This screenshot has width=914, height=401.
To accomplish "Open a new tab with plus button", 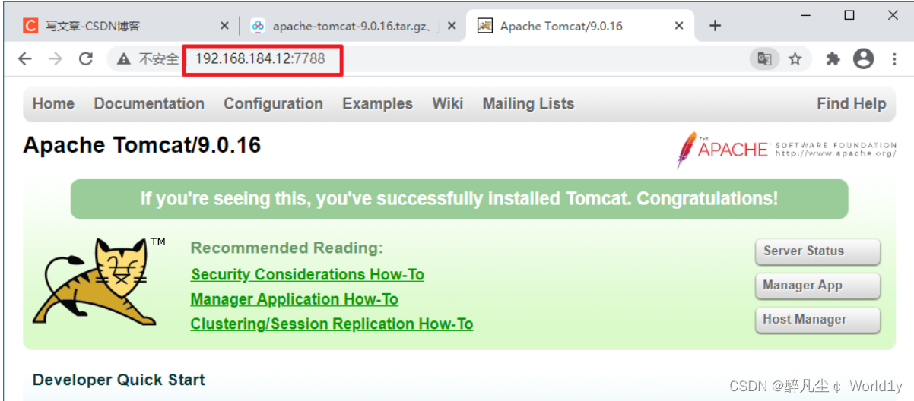I will coord(715,26).
